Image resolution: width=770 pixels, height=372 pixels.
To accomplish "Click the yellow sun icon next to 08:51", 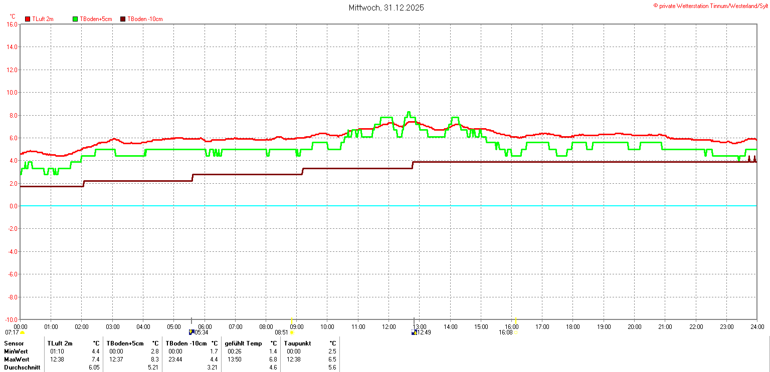I will coord(292,332).
